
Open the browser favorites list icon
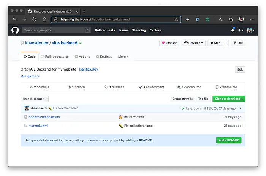pyautogui.click(x=221, y=20)
